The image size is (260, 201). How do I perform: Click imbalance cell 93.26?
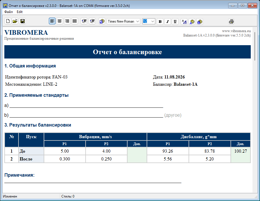tap(168, 151)
